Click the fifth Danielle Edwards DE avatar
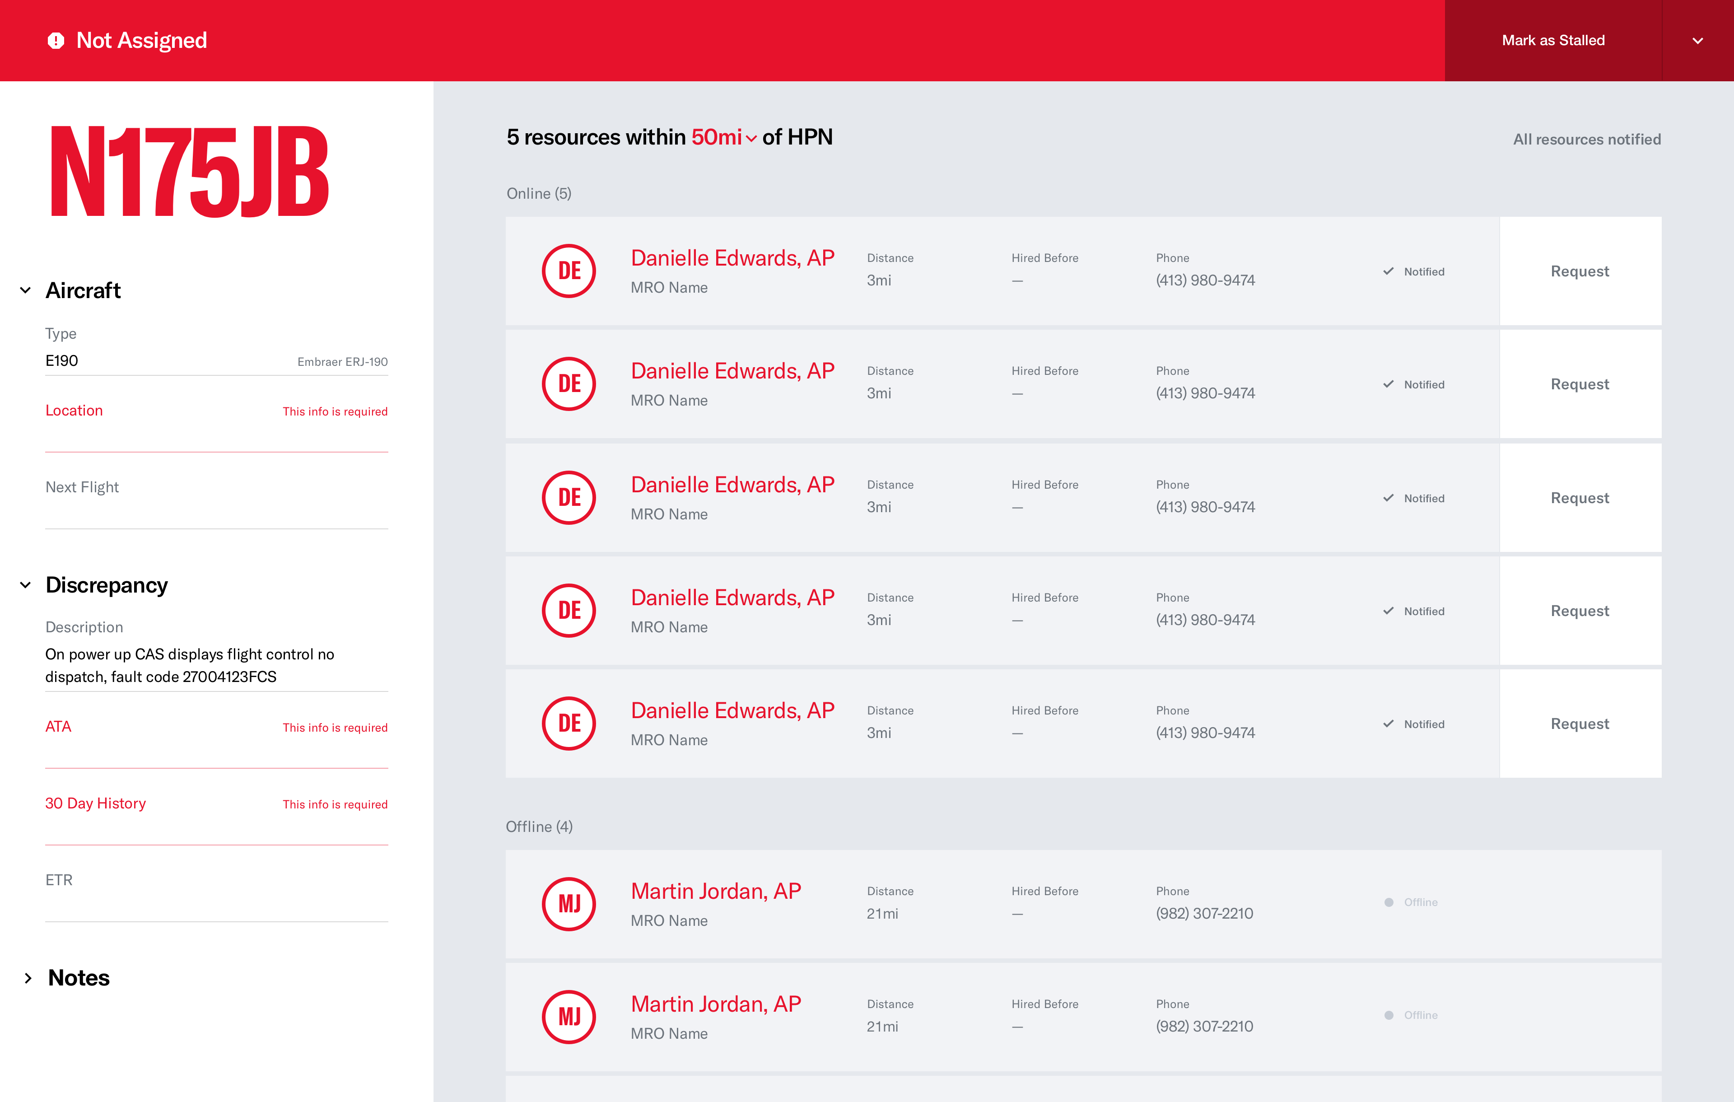 coord(568,723)
